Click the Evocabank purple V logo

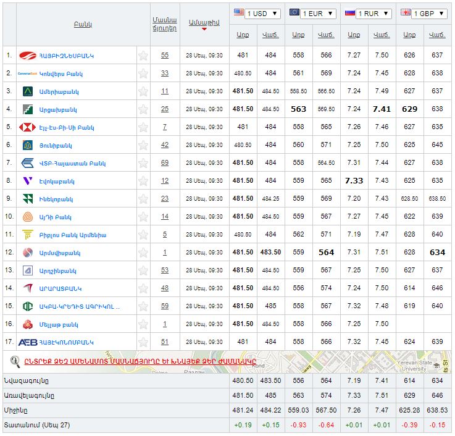click(x=28, y=181)
